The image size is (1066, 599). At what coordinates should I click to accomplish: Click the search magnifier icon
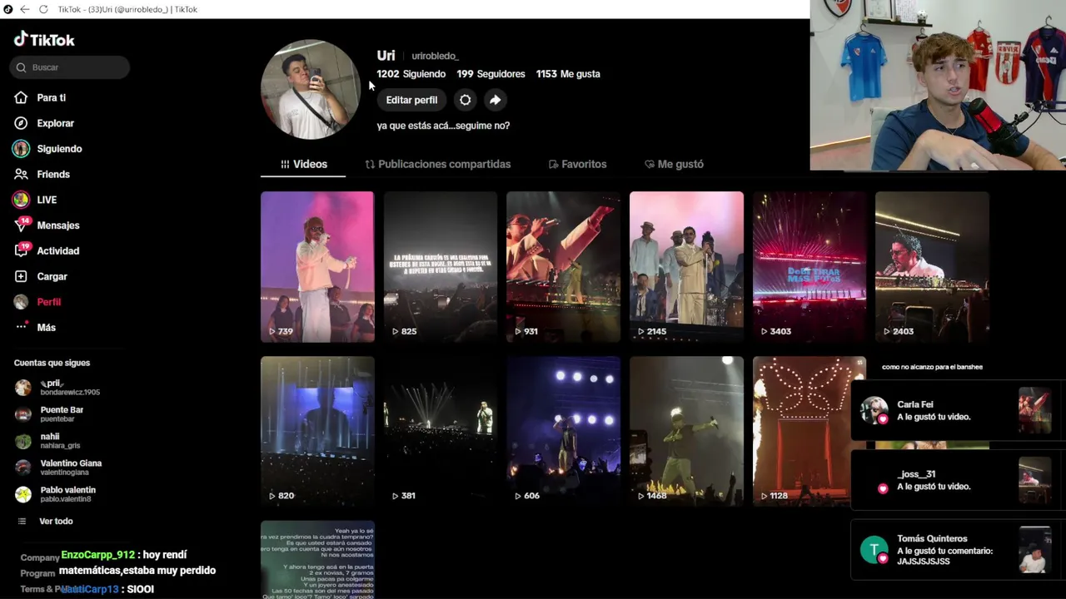pos(21,67)
